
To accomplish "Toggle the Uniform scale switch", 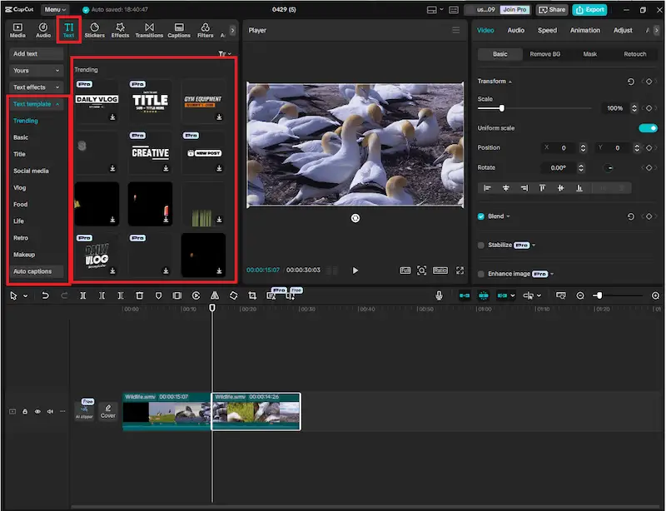I will [x=648, y=128].
